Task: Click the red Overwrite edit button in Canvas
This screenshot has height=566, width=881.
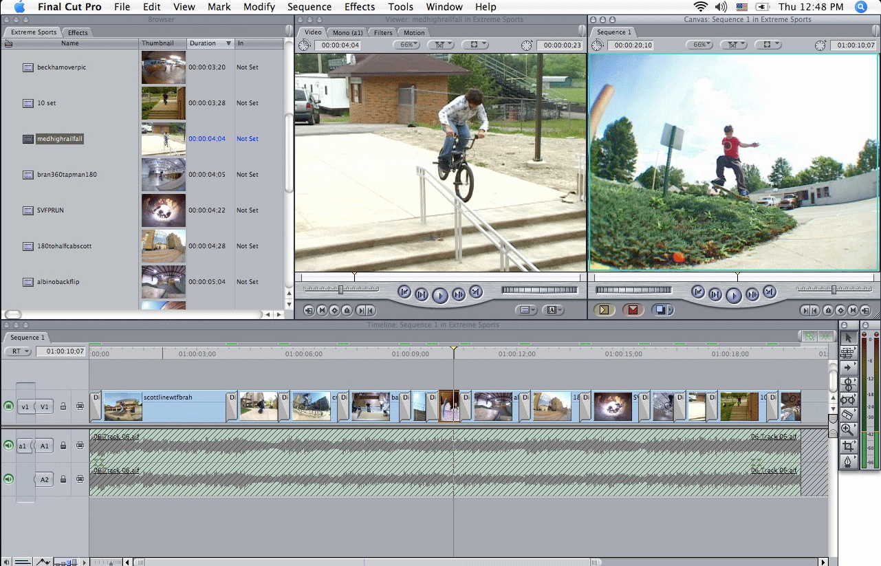Action: click(633, 310)
